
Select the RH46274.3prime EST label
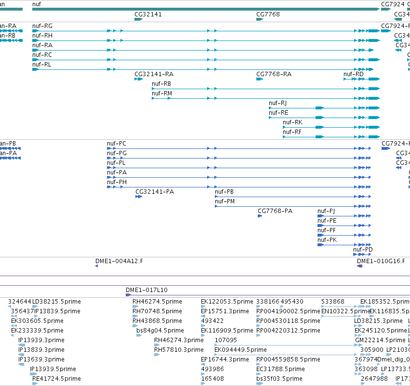[179, 340]
